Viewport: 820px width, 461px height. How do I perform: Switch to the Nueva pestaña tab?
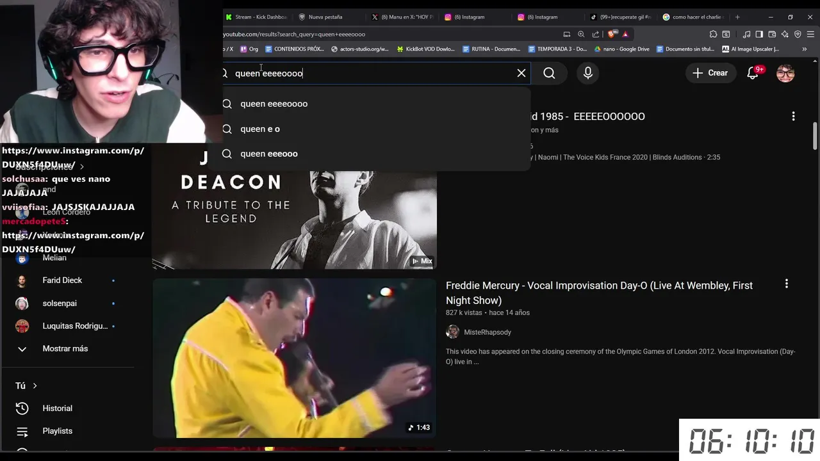coord(325,17)
